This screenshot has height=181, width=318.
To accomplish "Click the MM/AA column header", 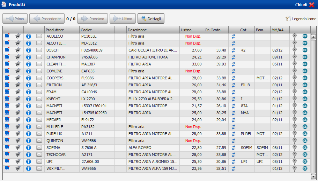I will pos(280,30).
